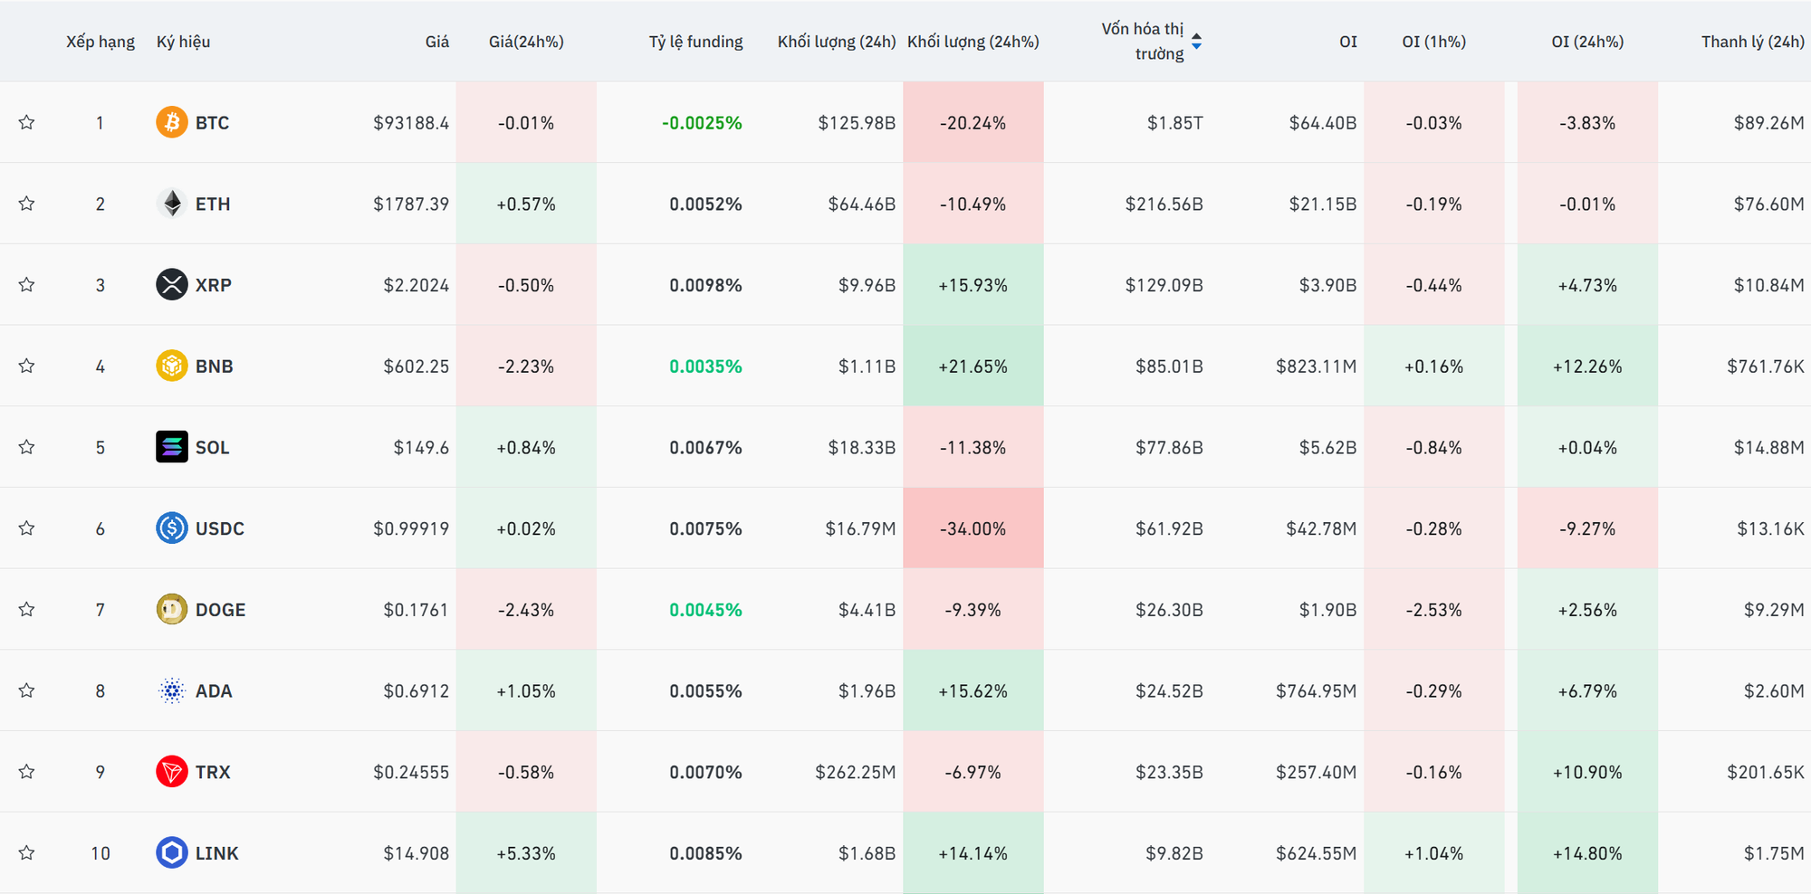
Task: Click the red -34.00% volume cell
Action: tap(973, 528)
